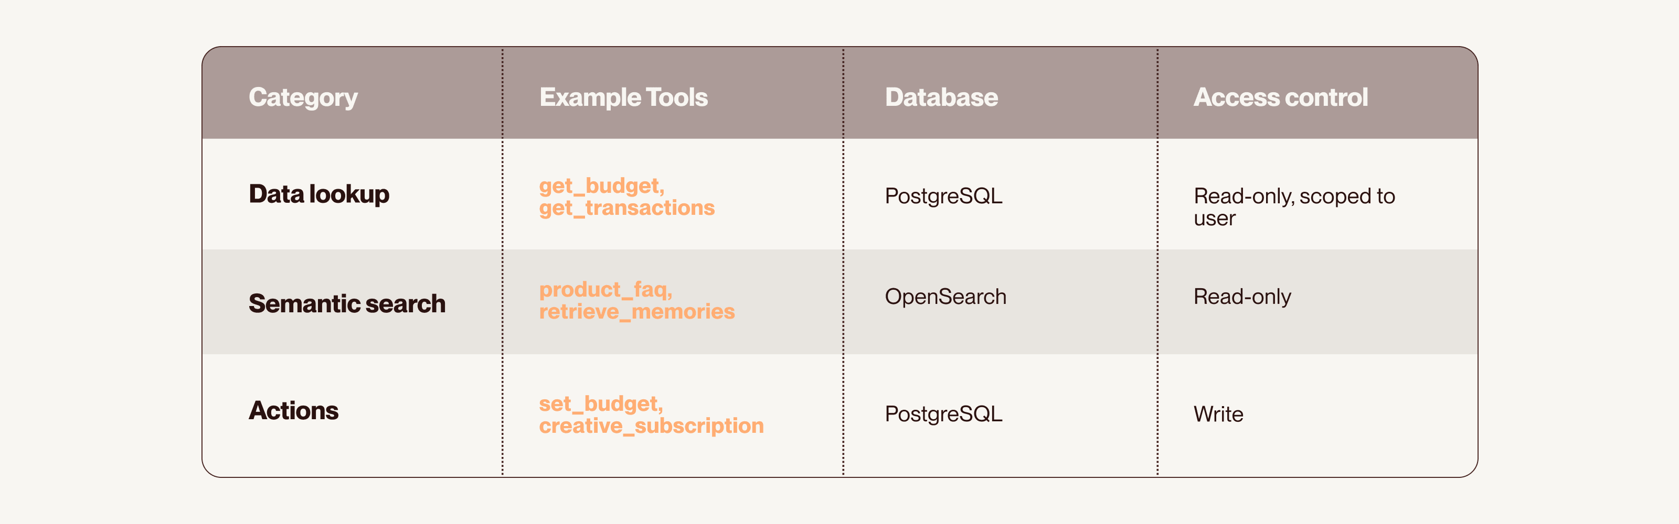
Task: Select the "Read-only, scoped to user" cell
Action: pos(1294,206)
